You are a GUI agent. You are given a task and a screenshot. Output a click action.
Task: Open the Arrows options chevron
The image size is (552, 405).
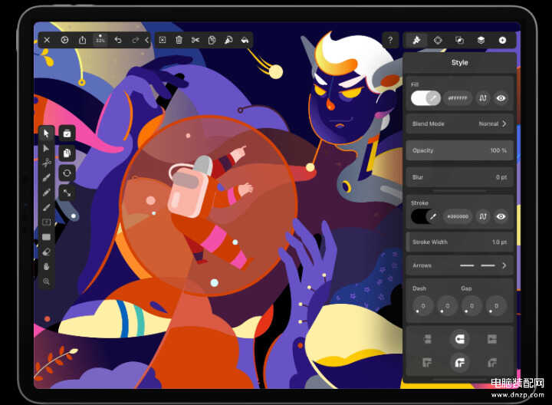point(504,265)
